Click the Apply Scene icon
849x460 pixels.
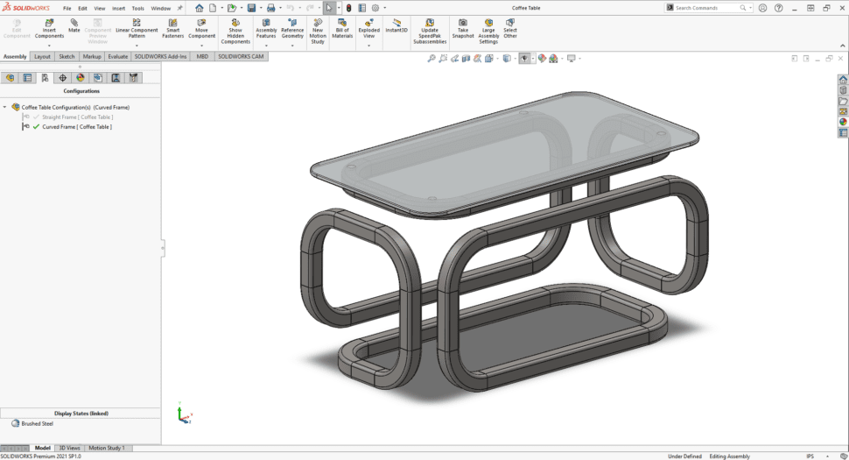(553, 59)
